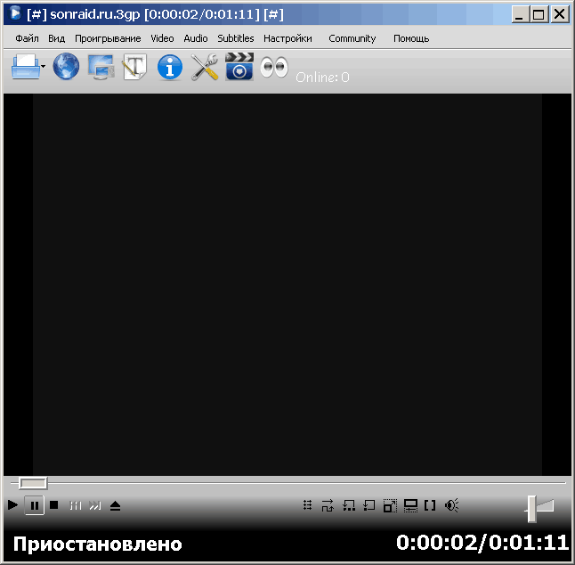Minimize the player window

520,14
